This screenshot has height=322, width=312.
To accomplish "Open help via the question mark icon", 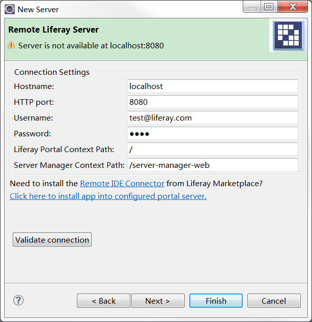I will tap(18, 300).
